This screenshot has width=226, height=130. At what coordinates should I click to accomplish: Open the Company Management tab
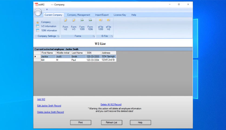pyautogui.click(x=78, y=15)
